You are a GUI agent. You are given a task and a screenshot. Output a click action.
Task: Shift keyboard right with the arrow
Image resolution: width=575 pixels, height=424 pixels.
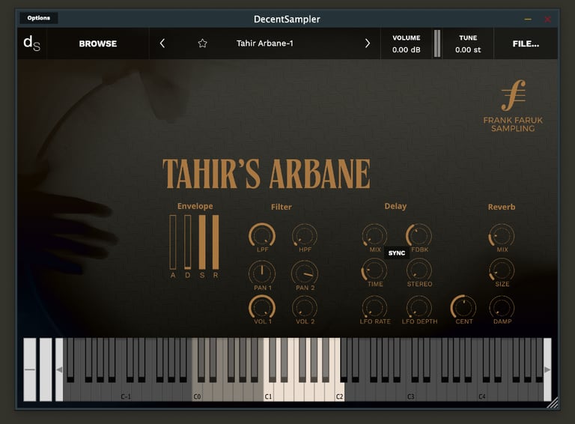[x=547, y=370]
